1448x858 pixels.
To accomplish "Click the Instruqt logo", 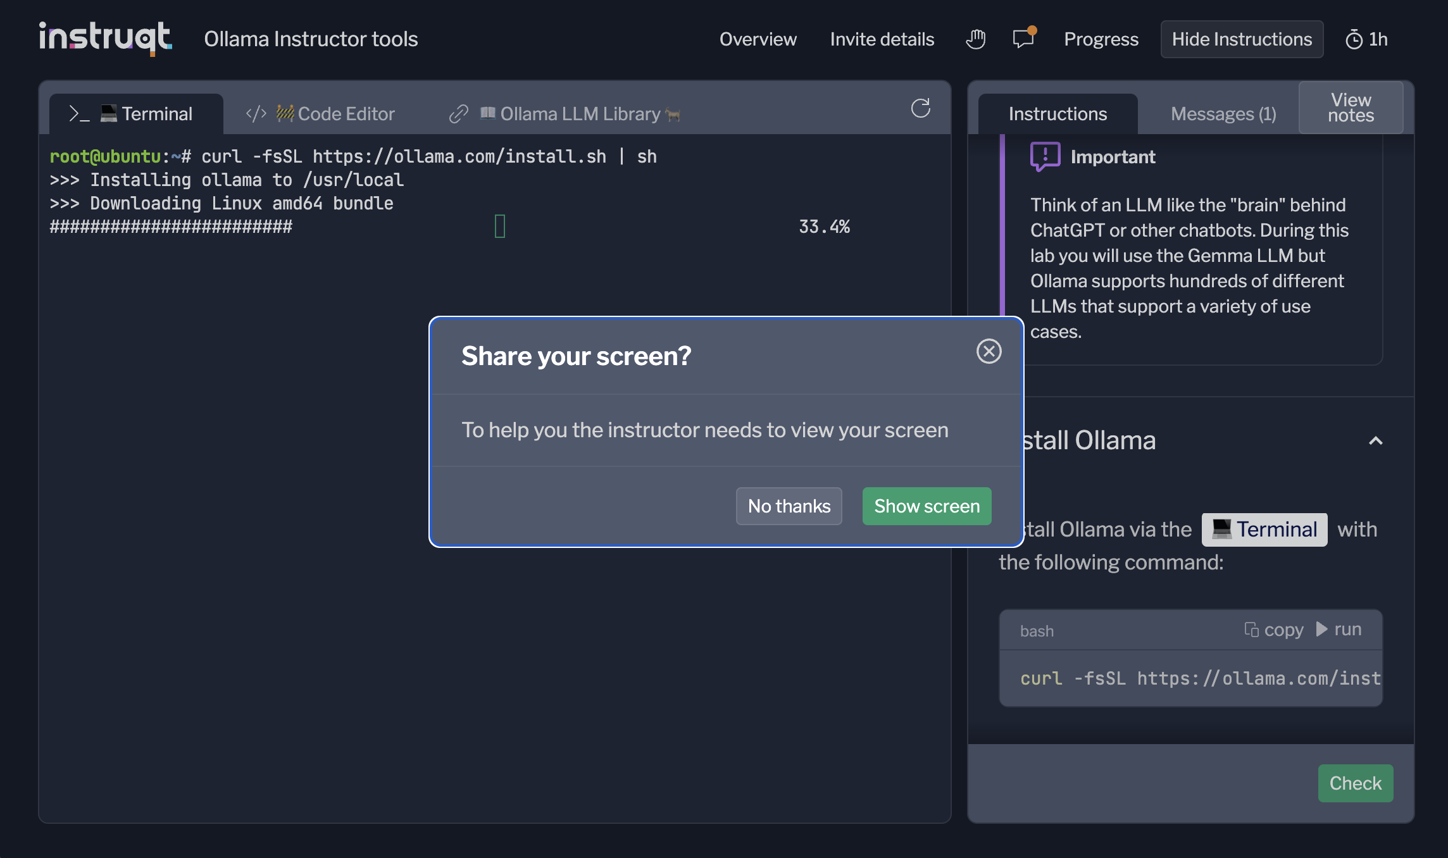I will pyautogui.click(x=105, y=38).
